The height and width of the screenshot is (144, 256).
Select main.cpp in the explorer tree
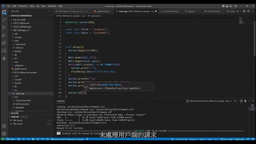[31, 94]
